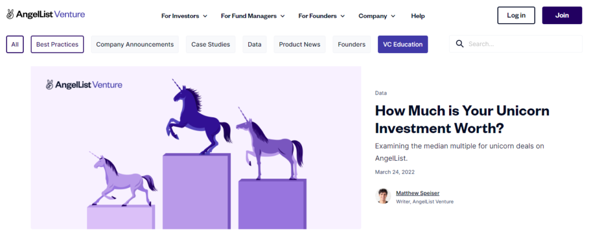Expand the For Founders dropdown

(321, 16)
